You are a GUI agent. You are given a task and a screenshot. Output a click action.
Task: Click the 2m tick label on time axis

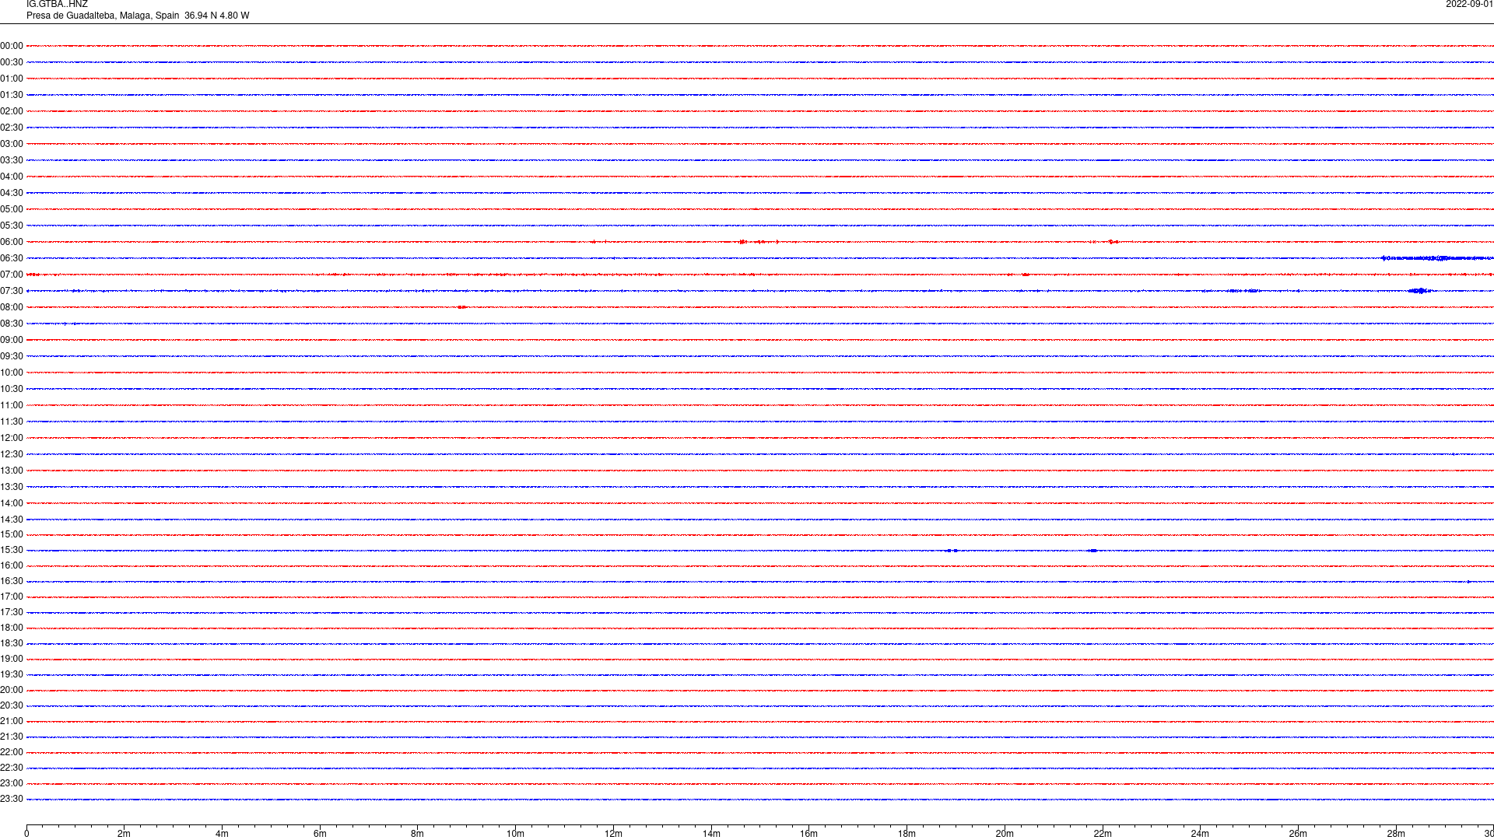point(124,834)
